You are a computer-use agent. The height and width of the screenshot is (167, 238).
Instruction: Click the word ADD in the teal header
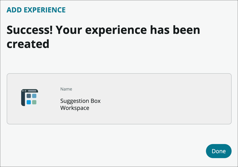coord(14,10)
